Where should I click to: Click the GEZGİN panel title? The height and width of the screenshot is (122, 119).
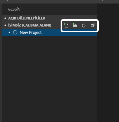point(14,9)
